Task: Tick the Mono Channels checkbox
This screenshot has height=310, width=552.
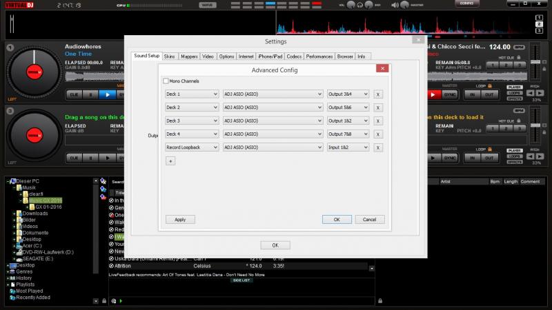Action: point(166,81)
